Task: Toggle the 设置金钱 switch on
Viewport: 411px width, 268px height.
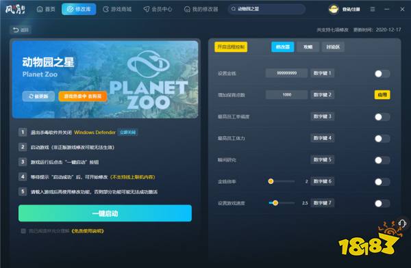Action: click(x=382, y=74)
